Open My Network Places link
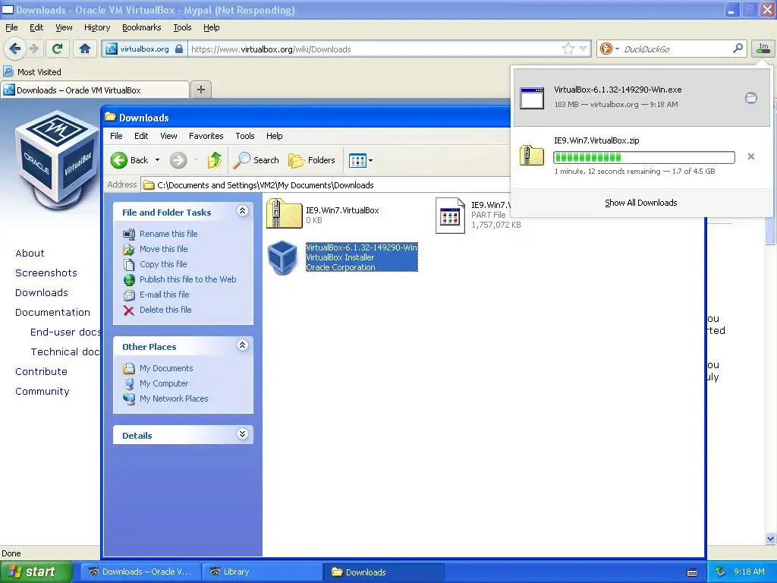This screenshot has height=583, width=777. [174, 399]
